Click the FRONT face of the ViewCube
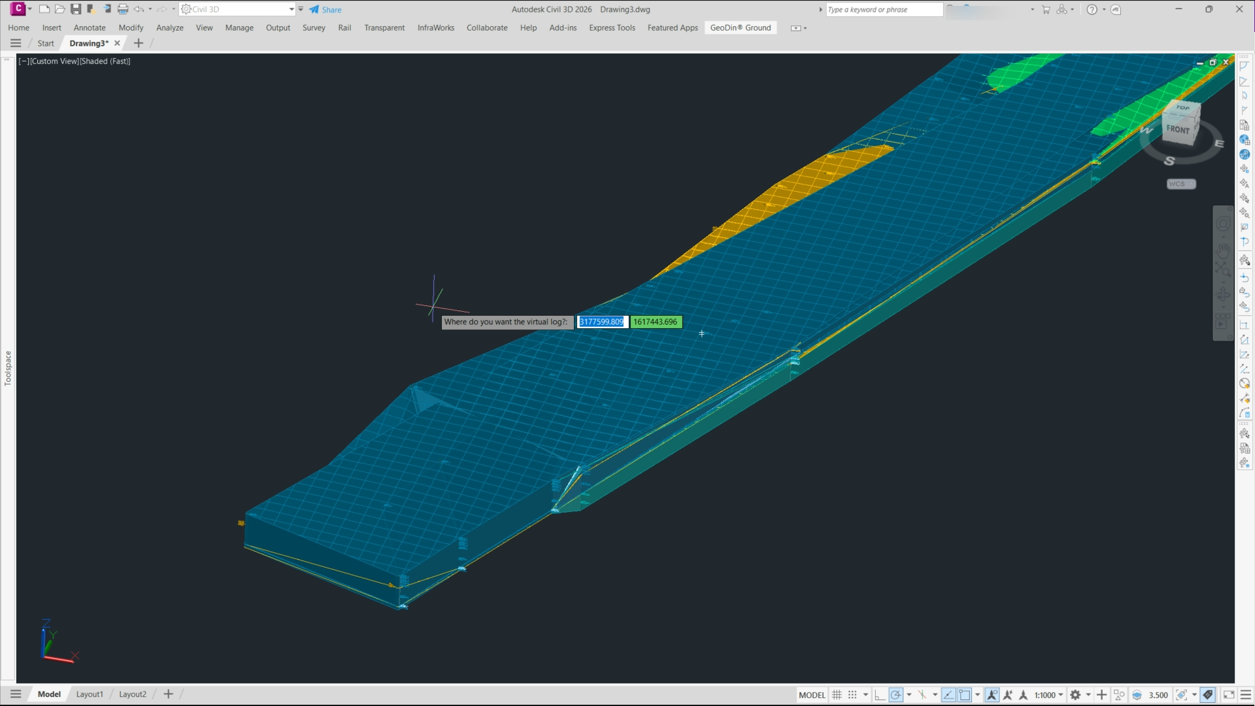 coord(1179,129)
